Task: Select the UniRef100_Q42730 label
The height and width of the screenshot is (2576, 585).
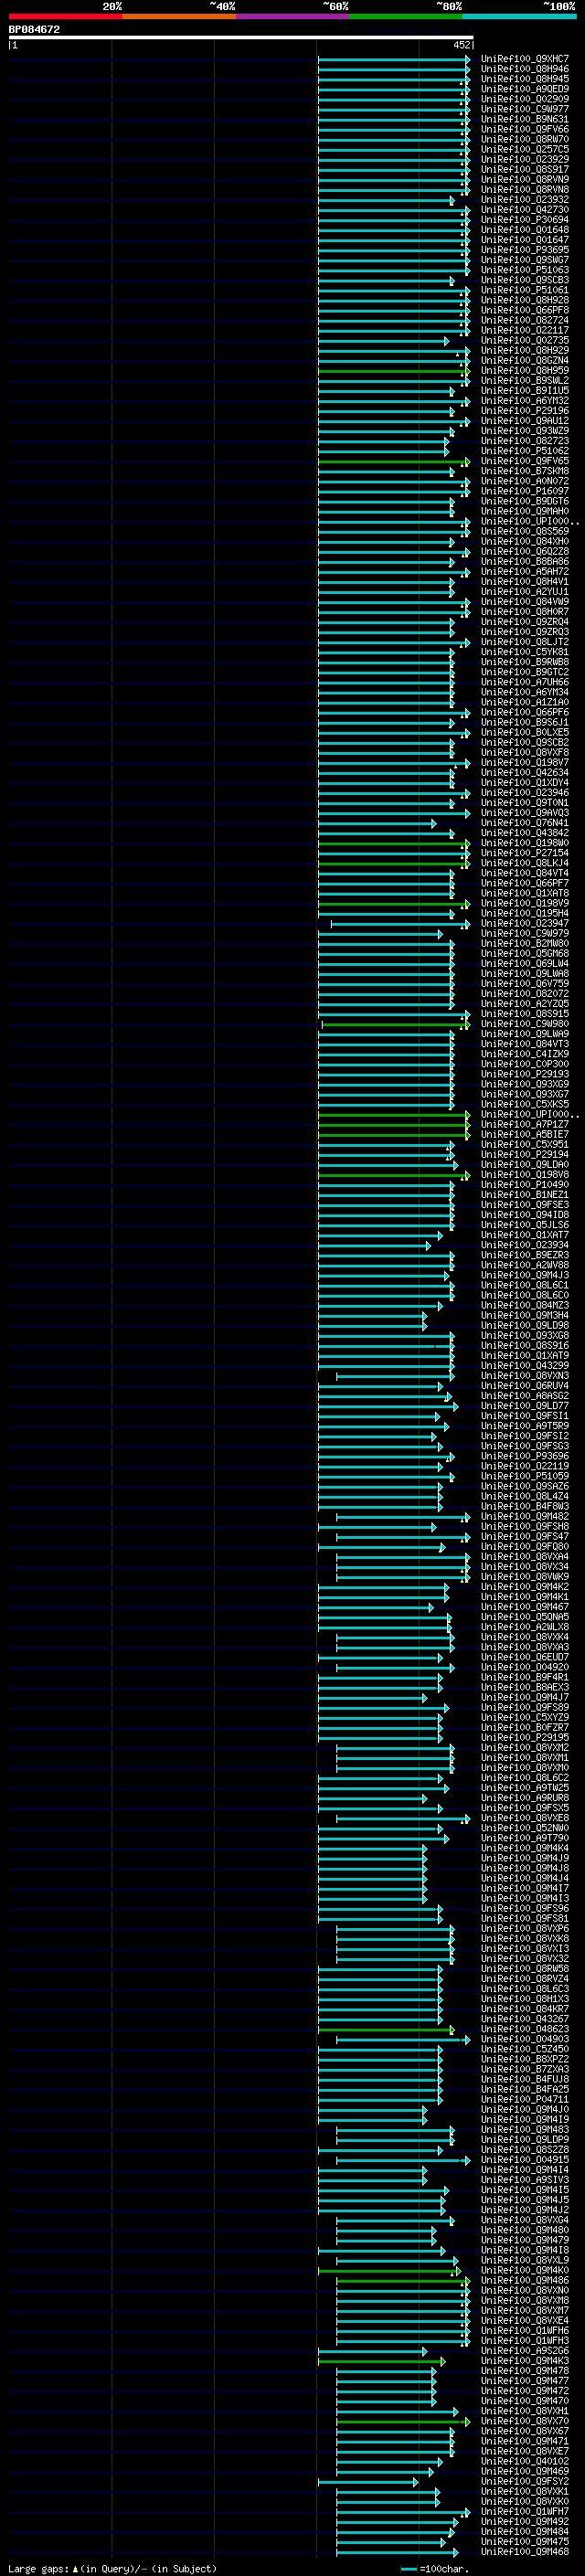Action: click(524, 210)
